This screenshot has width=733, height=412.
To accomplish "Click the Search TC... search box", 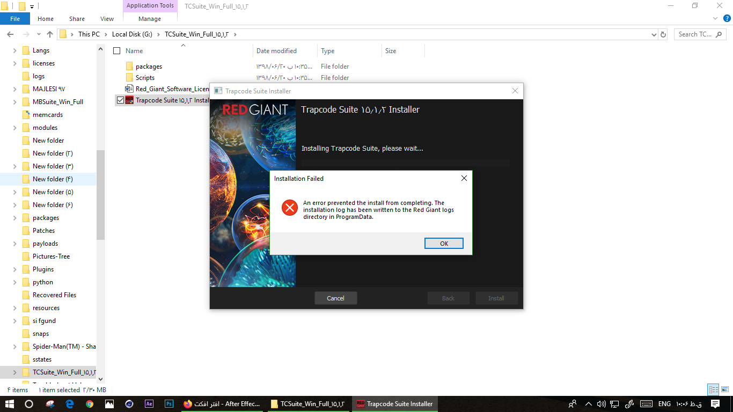I will click(x=701, y=34).
